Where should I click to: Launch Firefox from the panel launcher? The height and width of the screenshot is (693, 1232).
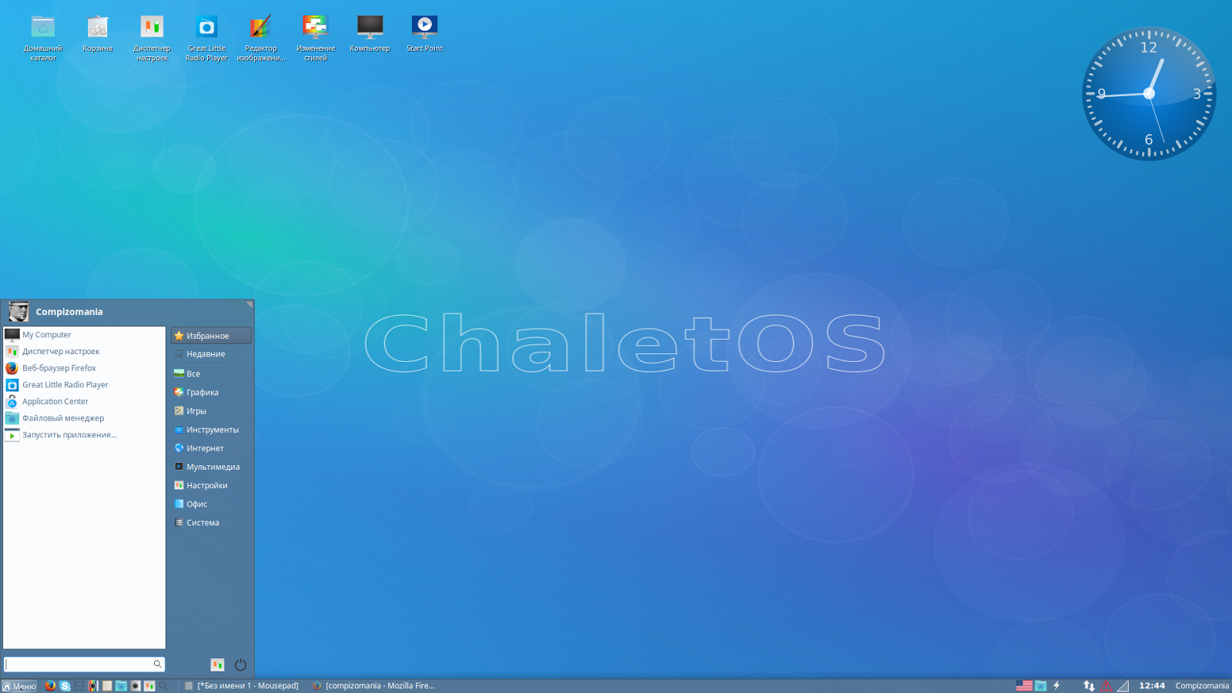click(x=50, y=686)
